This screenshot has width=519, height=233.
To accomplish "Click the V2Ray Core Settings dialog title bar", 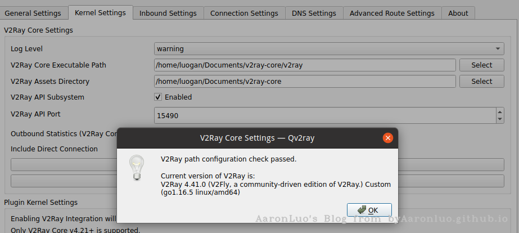I will tap(253, 138).
